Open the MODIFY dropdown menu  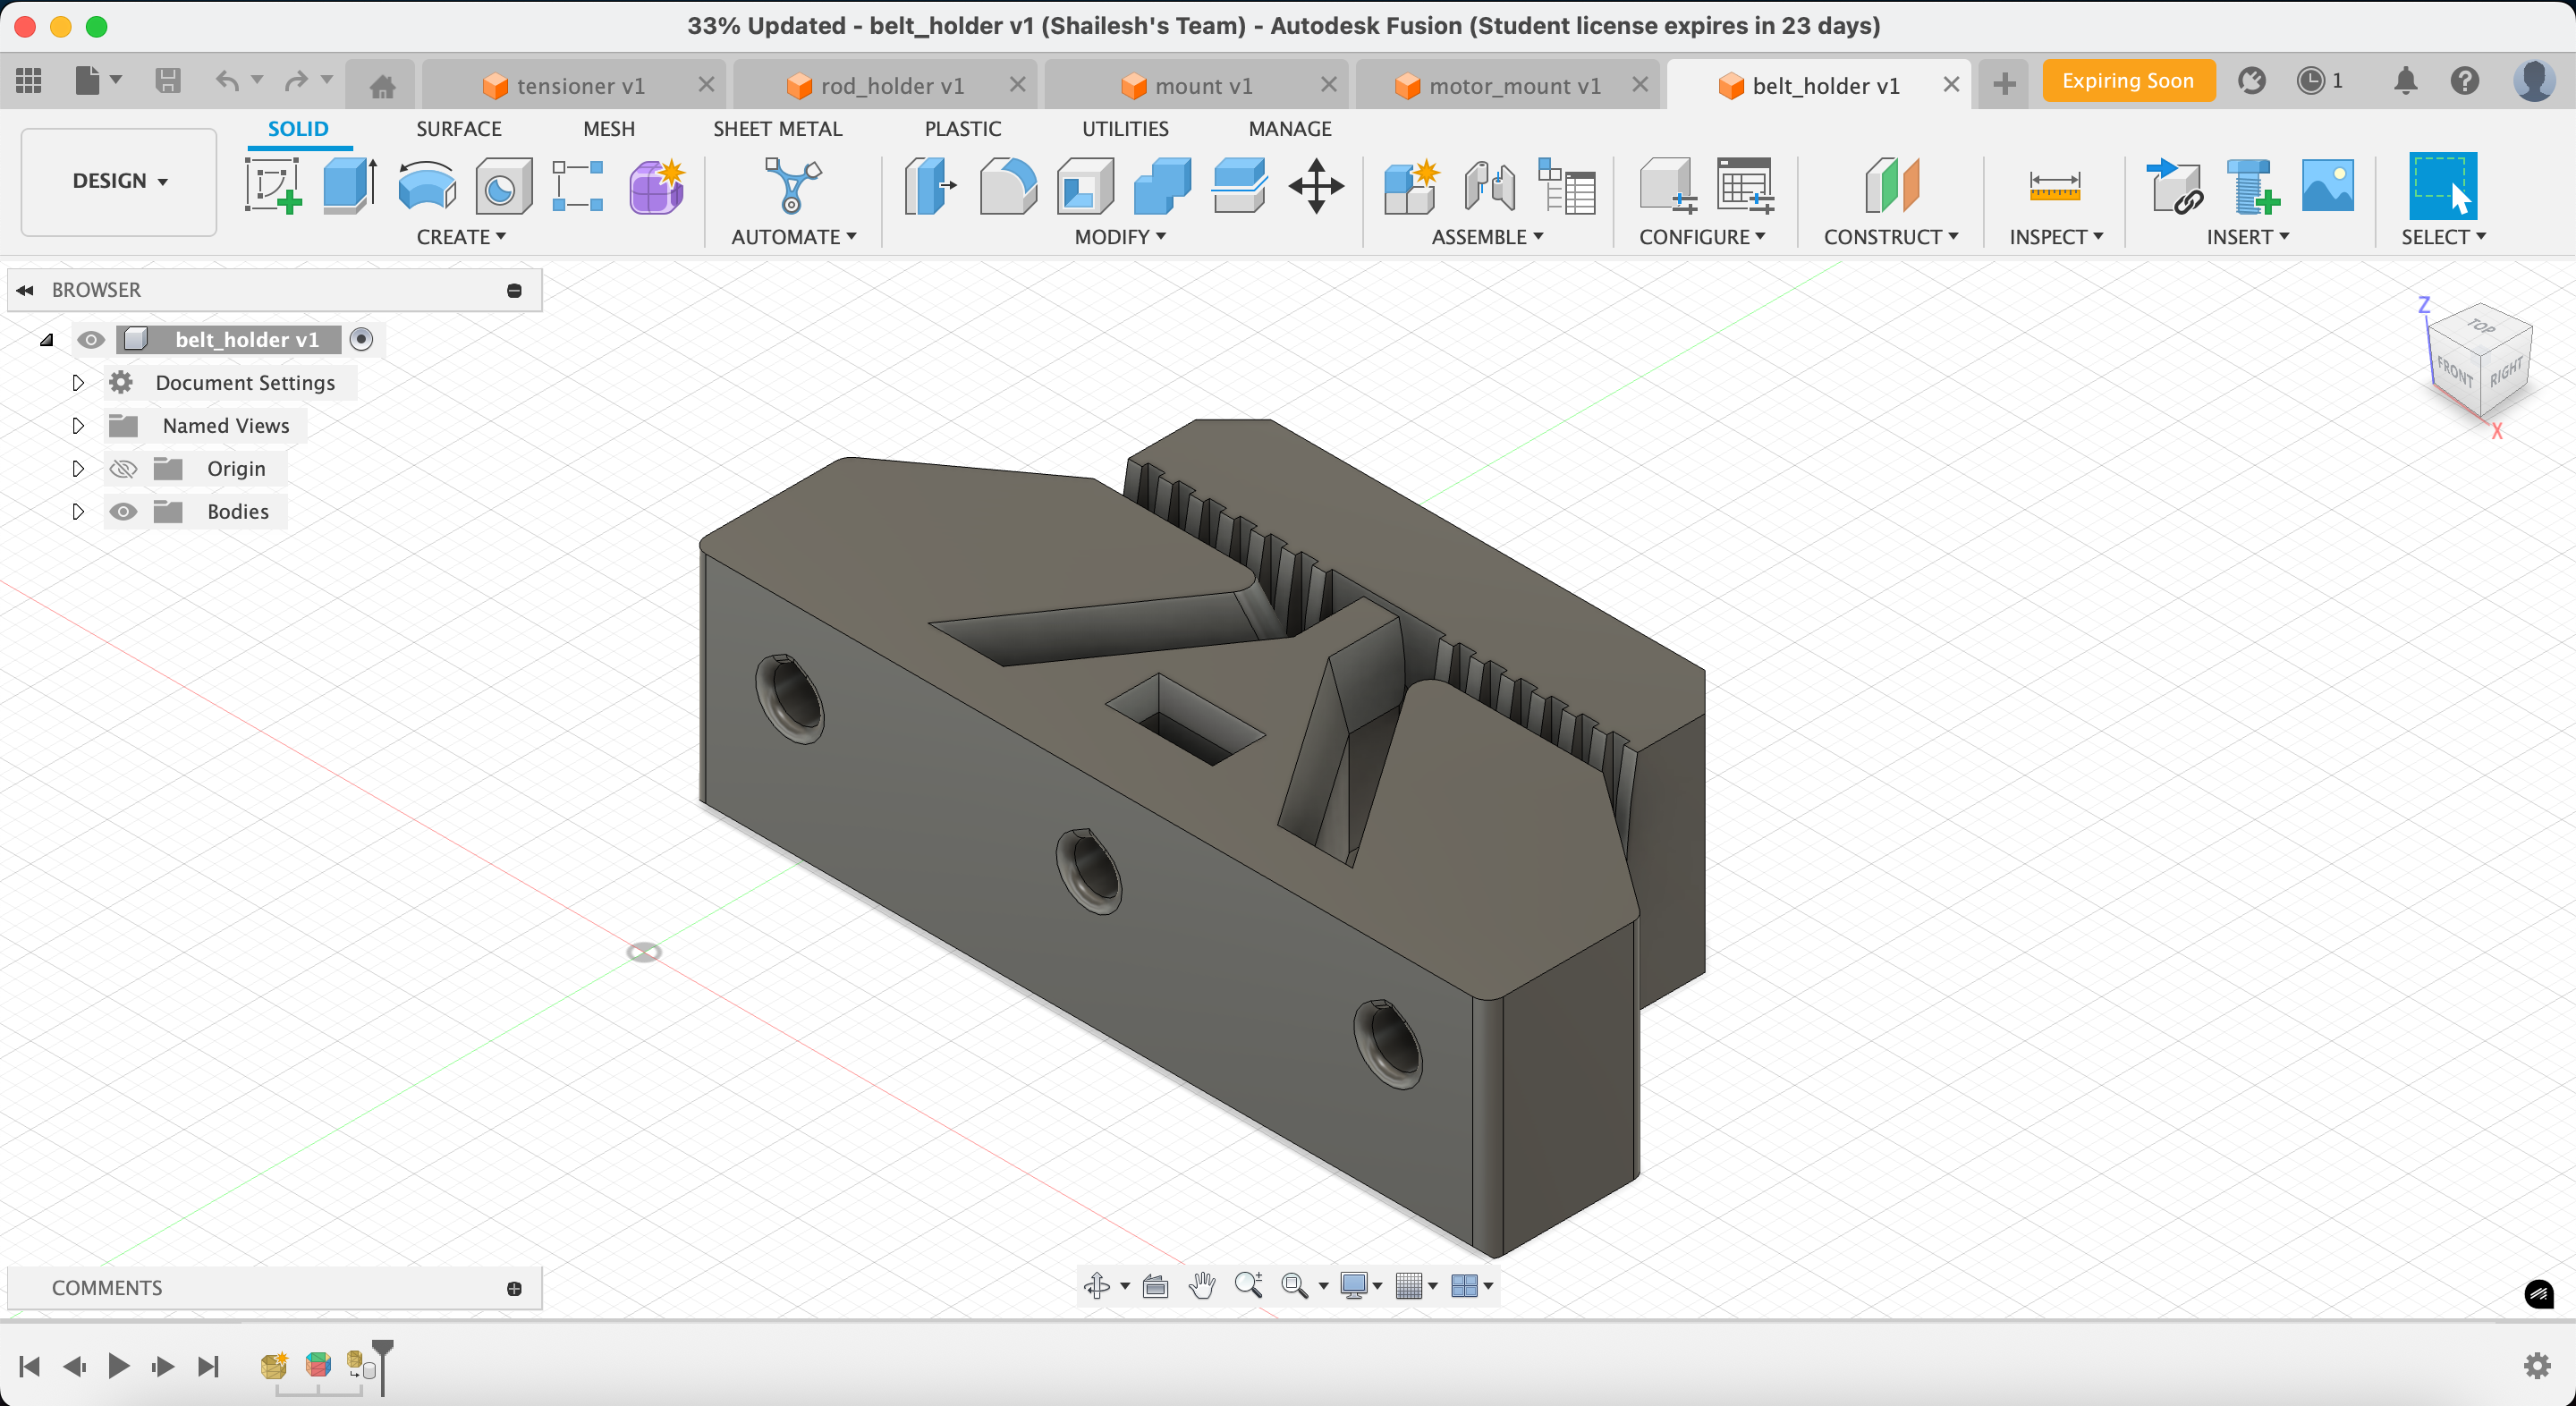1120,237
